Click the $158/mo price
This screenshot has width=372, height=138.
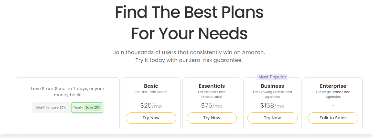[x=272, y=106]
